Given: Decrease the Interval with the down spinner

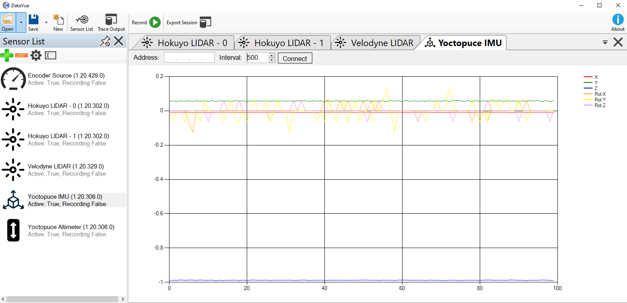Looking at the screenshot, I should (x=272, y=60).
